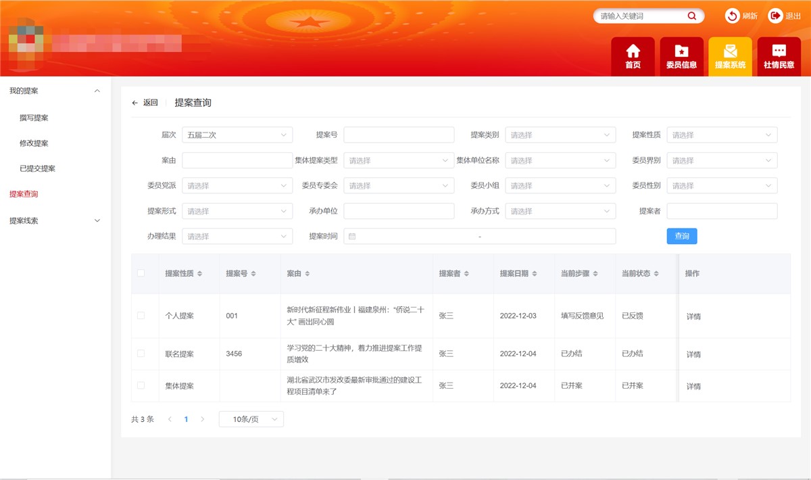Open the 届次 dropdown showing 五届二次
Viewport: 811px width, 480px height.
(x=237, y=135)
